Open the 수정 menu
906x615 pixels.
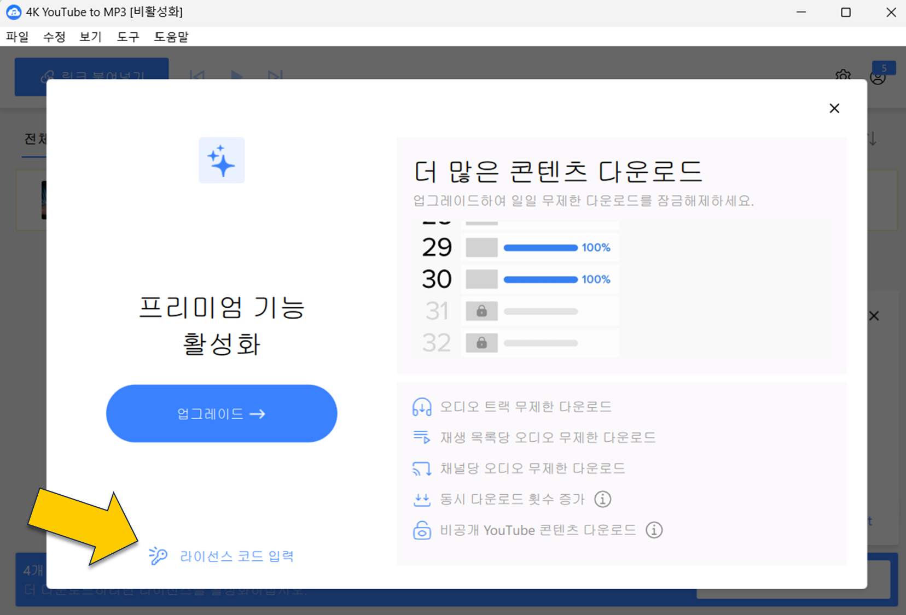coord(54,37)
